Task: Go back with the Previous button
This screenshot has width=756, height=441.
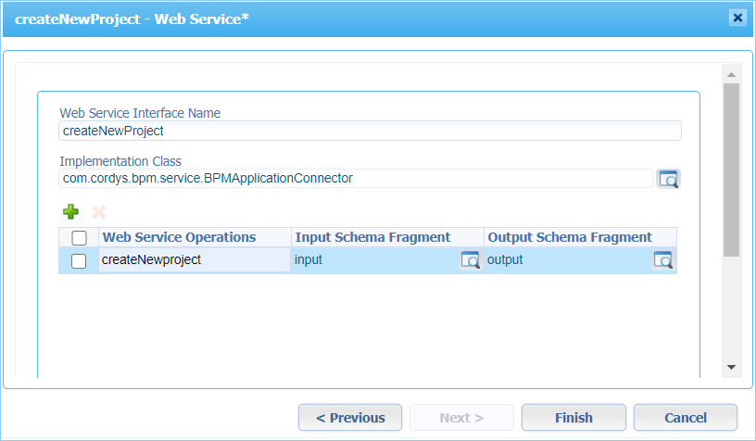Action: [350, 418]
